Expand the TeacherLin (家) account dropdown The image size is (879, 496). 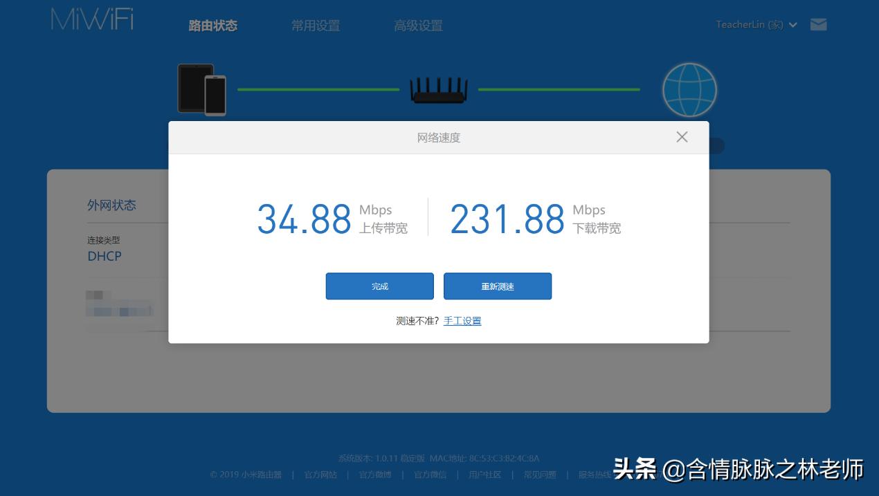tap(756, 24)
